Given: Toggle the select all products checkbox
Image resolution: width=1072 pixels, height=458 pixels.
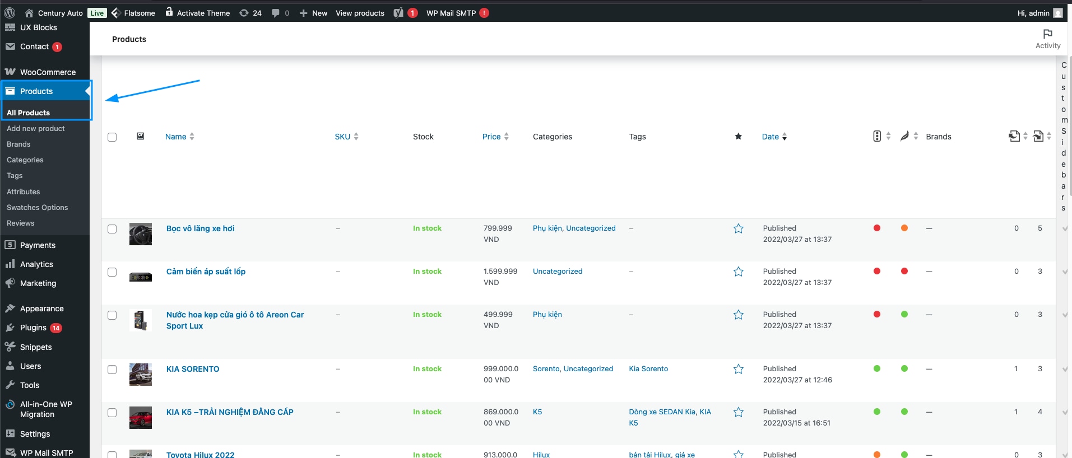Looking at the screenshot, I should 112,137.
